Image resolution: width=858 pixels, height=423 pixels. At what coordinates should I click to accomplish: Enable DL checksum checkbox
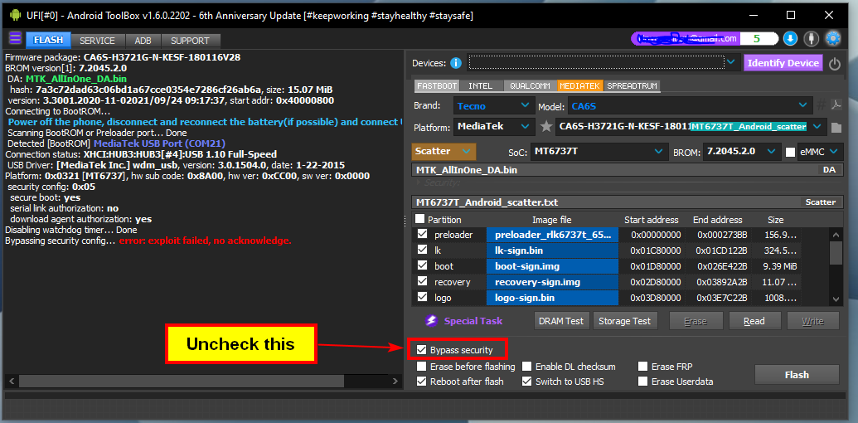(526, 367)
